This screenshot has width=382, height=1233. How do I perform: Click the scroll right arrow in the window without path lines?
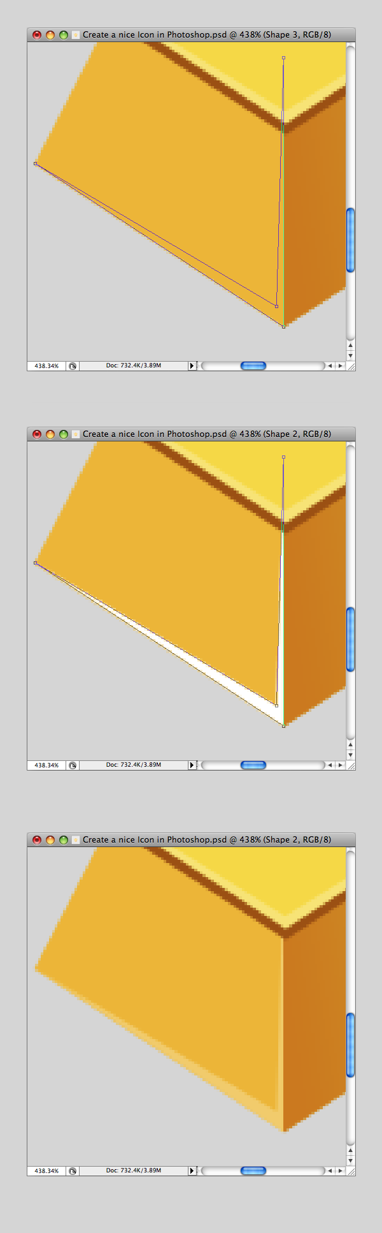click(341, 1171)
